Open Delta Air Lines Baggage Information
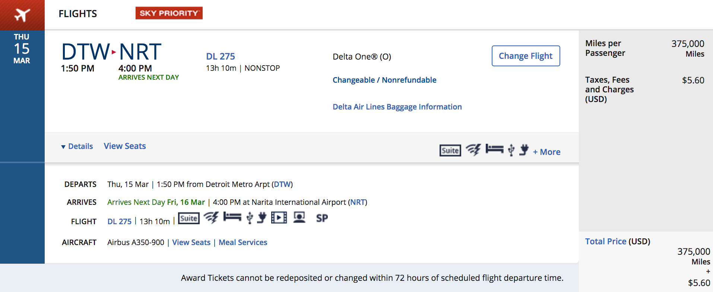The width and height of the screenshot is (713, 292). pyautogui.click(x=397, y=107)
